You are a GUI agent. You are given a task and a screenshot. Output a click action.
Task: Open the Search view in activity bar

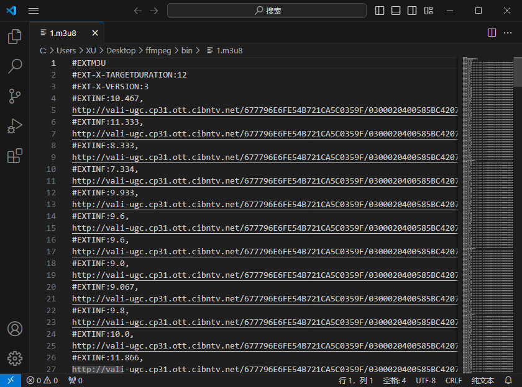coord(14,66)
